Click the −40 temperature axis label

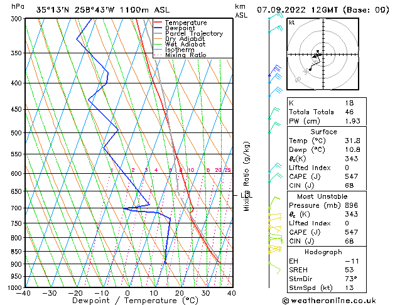[23, 293]
